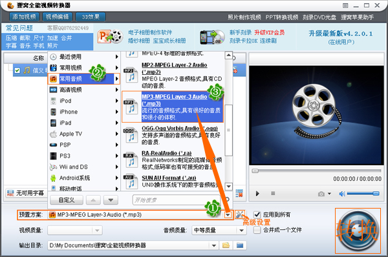This screenshot has height=257, width=388.
Task: Click the Apple TV logo icon
Action: point(53,134)
